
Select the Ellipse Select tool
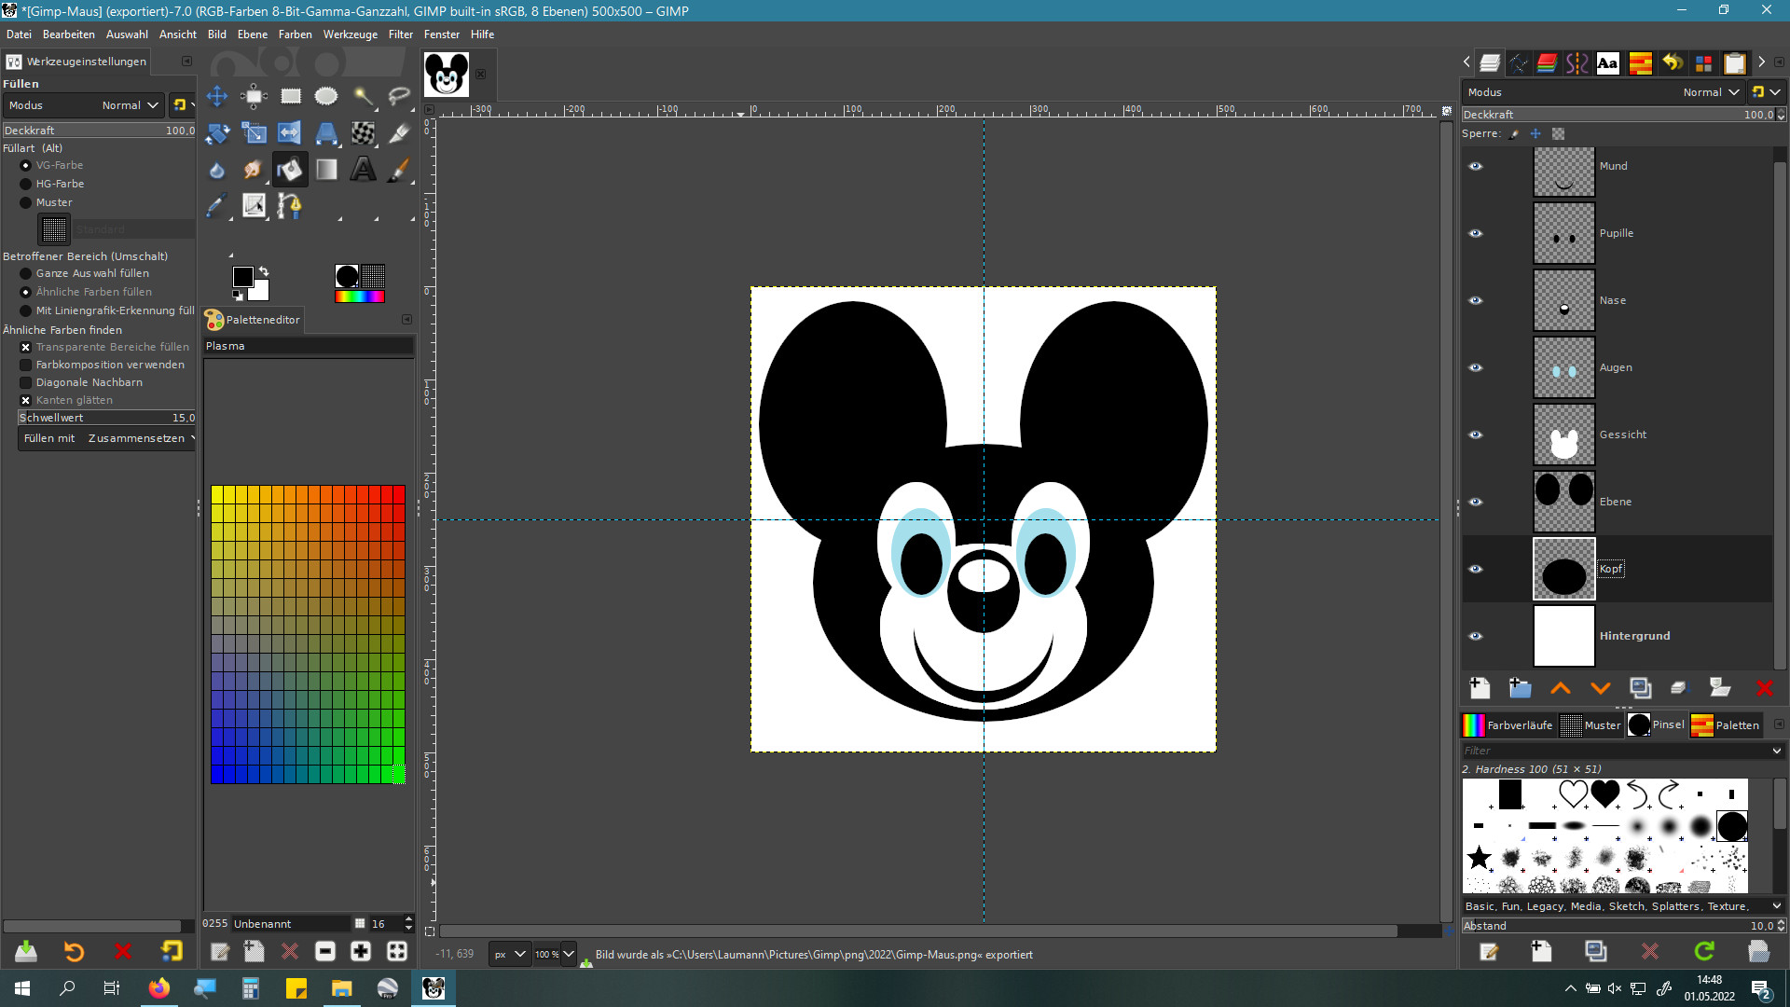coord(326,96)
